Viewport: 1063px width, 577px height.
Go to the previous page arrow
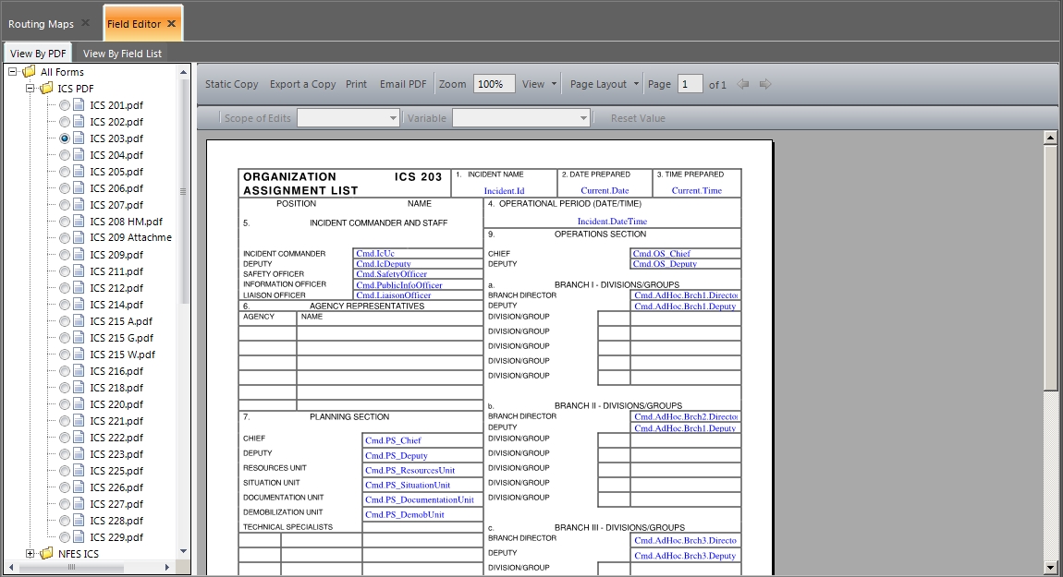click(743, 84)
